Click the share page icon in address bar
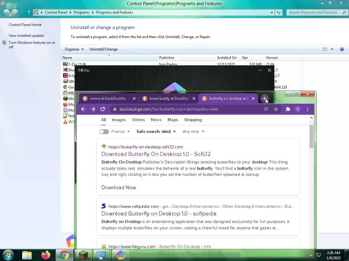The height and width of the screenshot is (261, 349). [266, 109]
